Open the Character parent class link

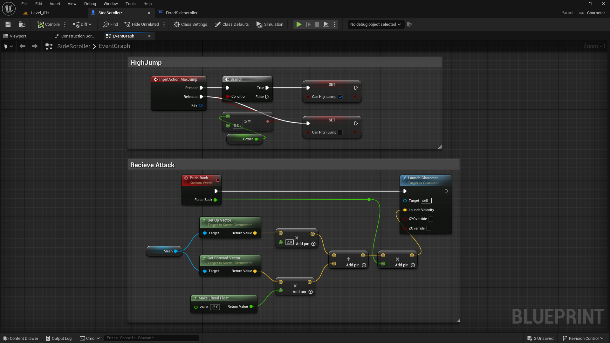[x=596, y=13]
